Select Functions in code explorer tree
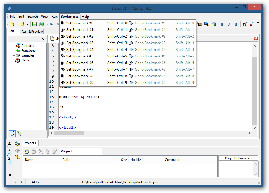Image resolution: width=269 pixels, height=193 pixels. tap(28, 51)
